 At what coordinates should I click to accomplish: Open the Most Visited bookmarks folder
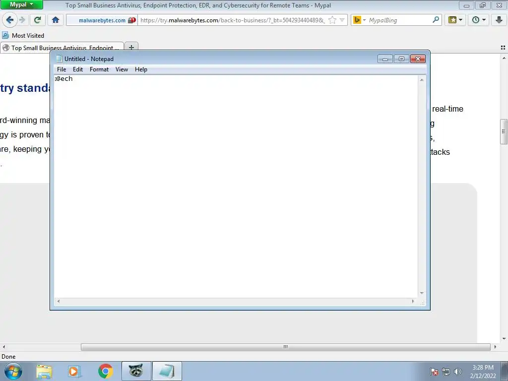[x=23, y=35]
